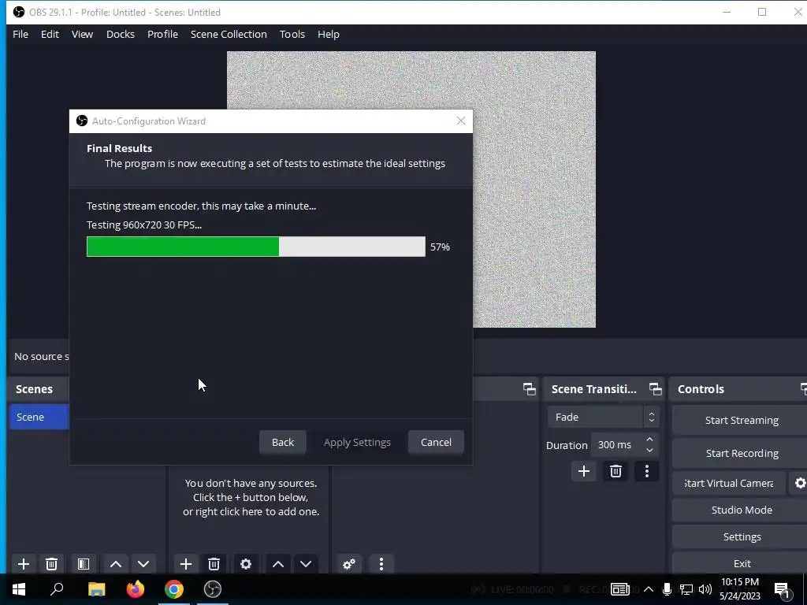807x605 pixels.
Task: Remove scene transition with trash icon
Action: (x=615, y=471)
